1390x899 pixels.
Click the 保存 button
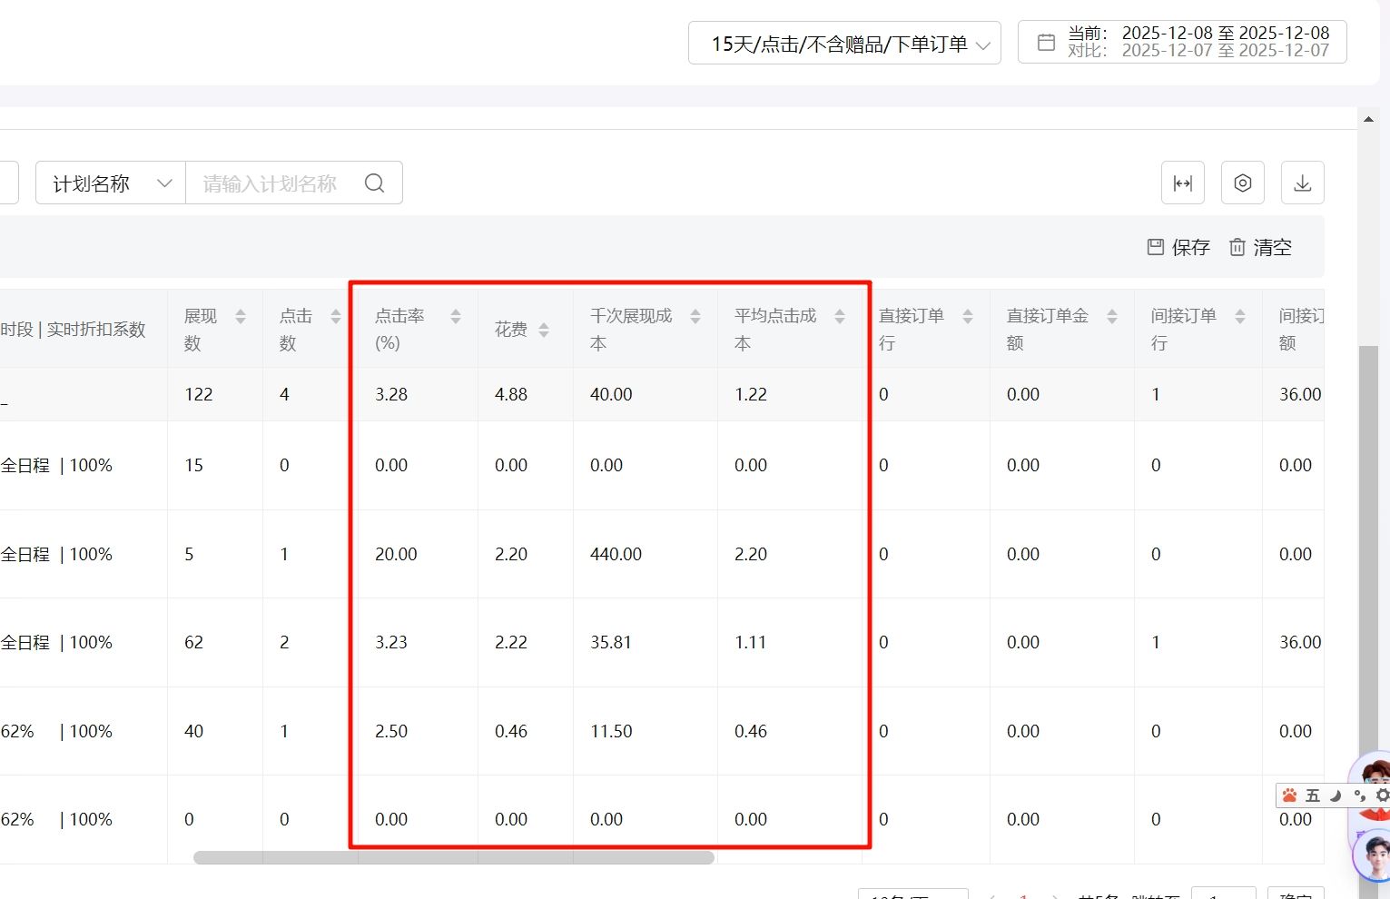pos(1178,247)
